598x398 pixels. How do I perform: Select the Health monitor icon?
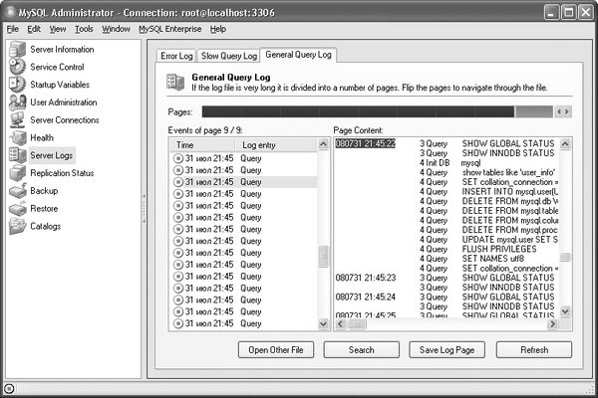tap(18, 138)
